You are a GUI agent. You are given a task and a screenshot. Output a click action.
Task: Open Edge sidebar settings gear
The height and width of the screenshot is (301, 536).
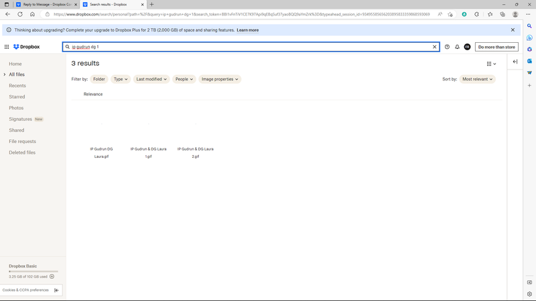point(529,294)
